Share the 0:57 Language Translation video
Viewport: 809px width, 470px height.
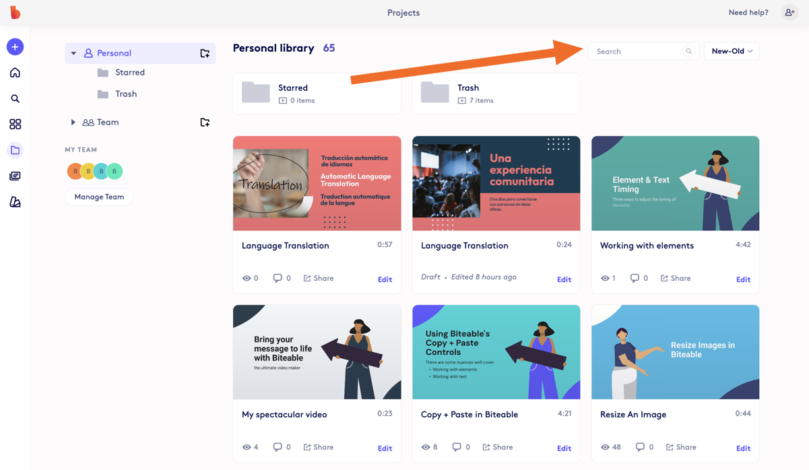point(319,278)
